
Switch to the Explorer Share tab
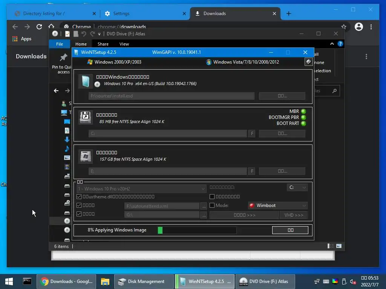103,44
